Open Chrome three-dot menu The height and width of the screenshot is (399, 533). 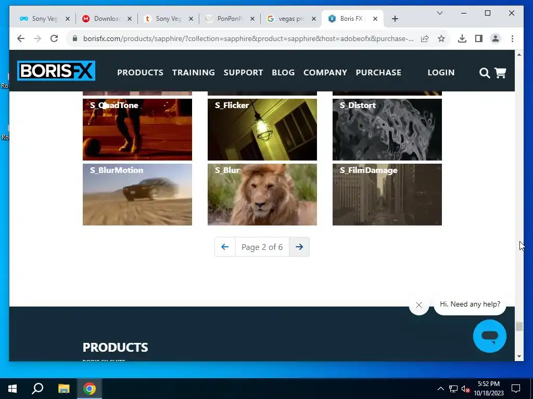tap(512, 38)
